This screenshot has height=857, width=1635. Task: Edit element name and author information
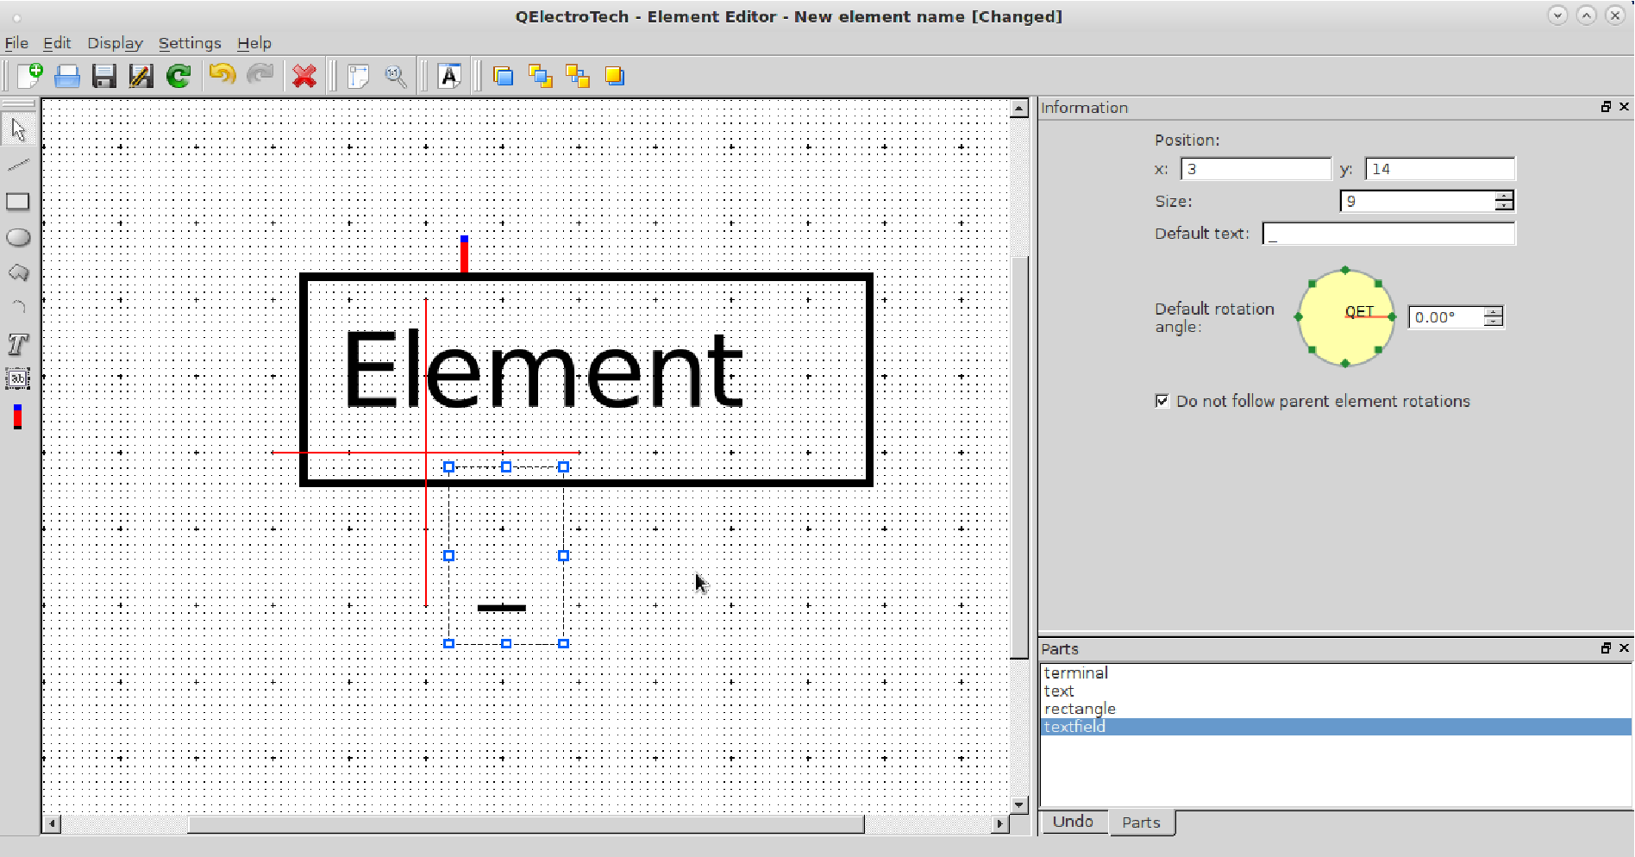(449, 76)
